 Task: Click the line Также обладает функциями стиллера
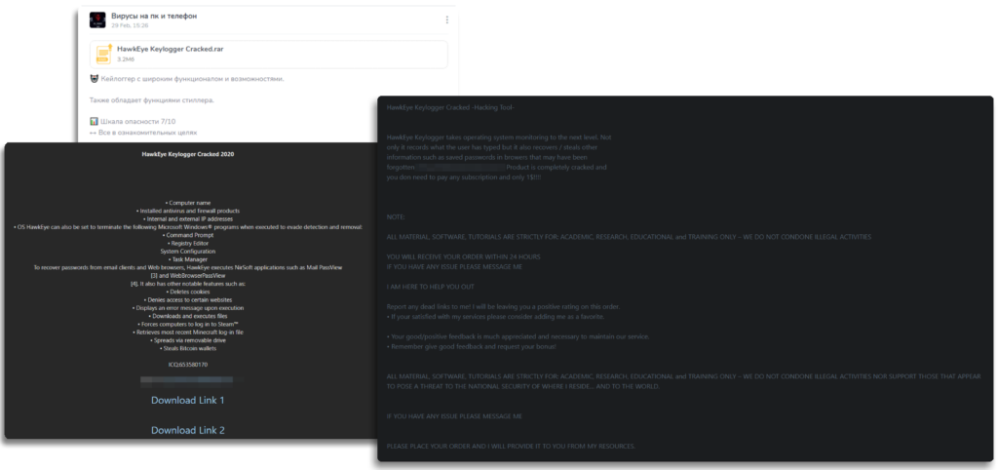(x=152, y=100)
